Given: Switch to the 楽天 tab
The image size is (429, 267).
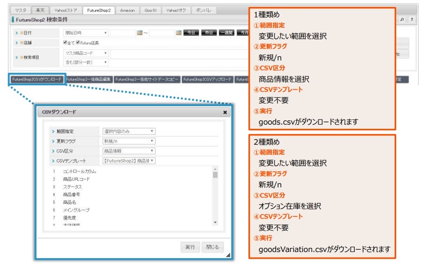Looking at the screenshot, I should [x=40, y=10].
